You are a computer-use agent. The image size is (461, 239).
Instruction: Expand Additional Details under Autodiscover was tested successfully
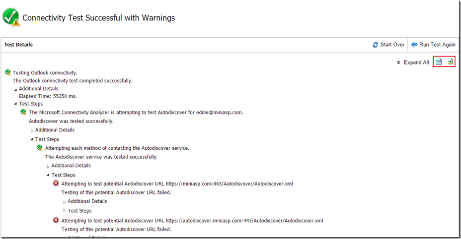click(x=32, y=130)
